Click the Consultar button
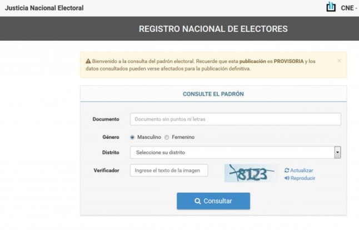359x230 pixels. [213, 201]
